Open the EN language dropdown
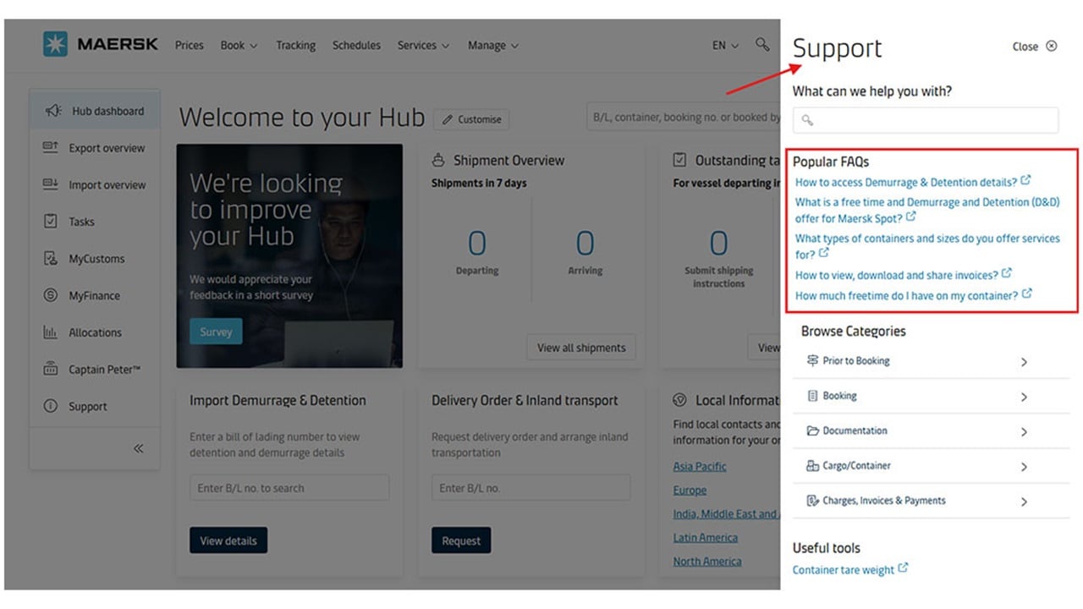Image resolution: width=1083 pixels, height=609 pixels. click(x=725, y=46)
